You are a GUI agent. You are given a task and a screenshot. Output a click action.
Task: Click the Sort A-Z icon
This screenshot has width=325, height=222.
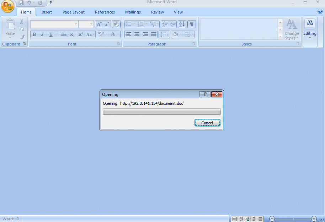pos(182,24)
